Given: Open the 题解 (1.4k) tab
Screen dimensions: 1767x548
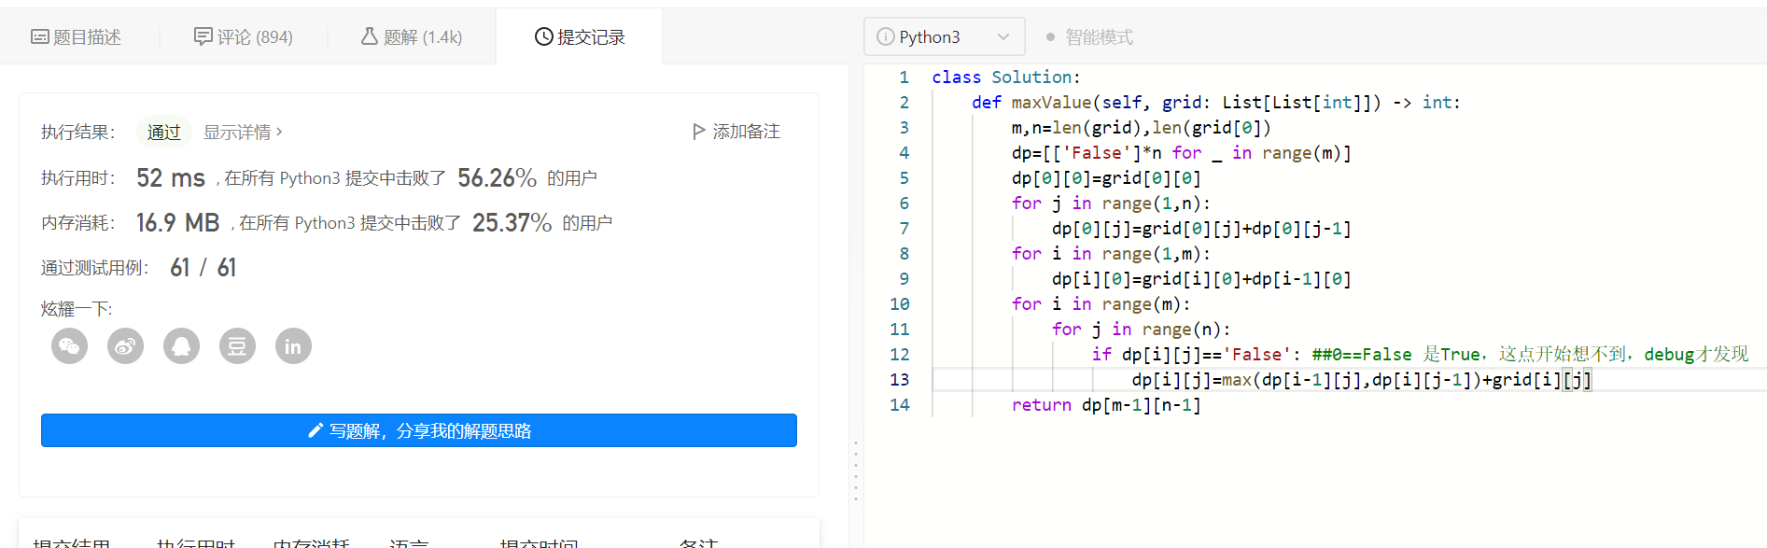Looking at the screenshot, I should (412, 37).
